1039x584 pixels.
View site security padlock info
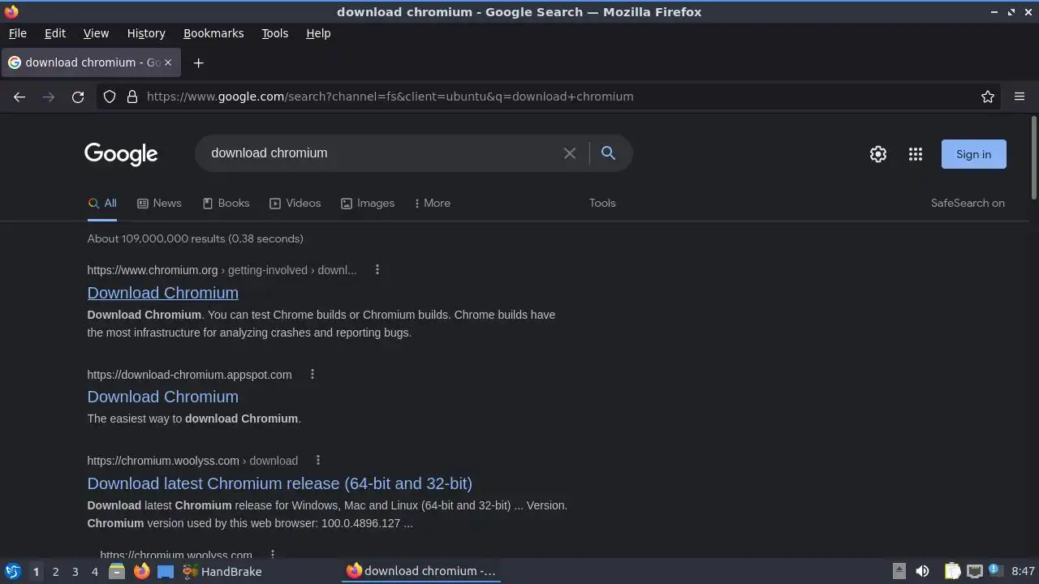tap(132, 97)
